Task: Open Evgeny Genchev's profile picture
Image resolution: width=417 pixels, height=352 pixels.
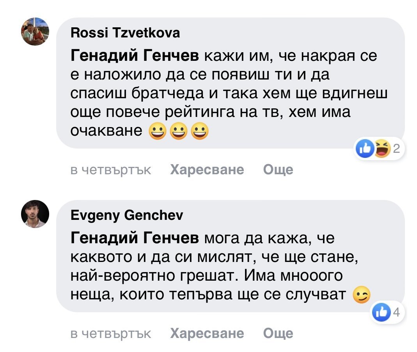Action: click(35, 214)
